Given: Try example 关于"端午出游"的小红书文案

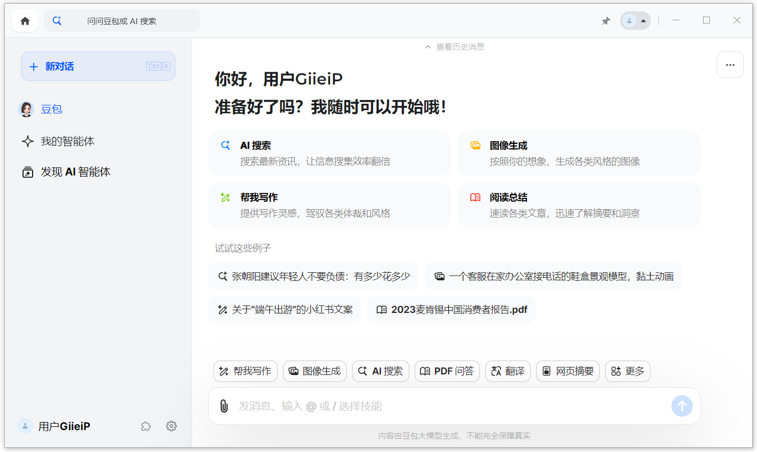Looking at the screenshot, I should (x=285, y=310).
